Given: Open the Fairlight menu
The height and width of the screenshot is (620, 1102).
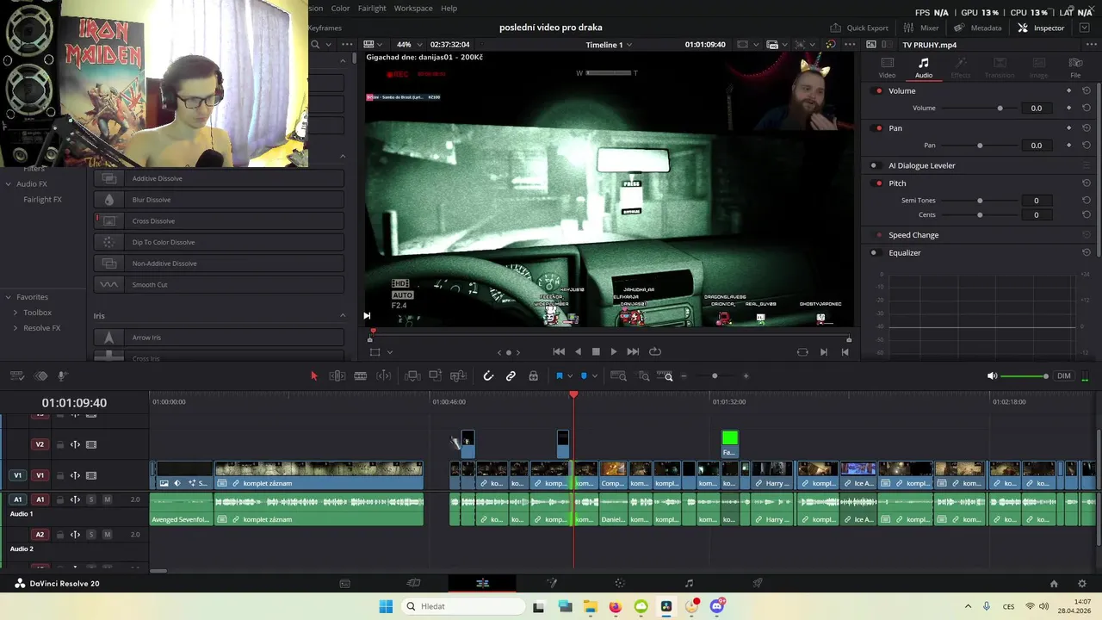Looking at the screenshot, I should tap(372, 9).
